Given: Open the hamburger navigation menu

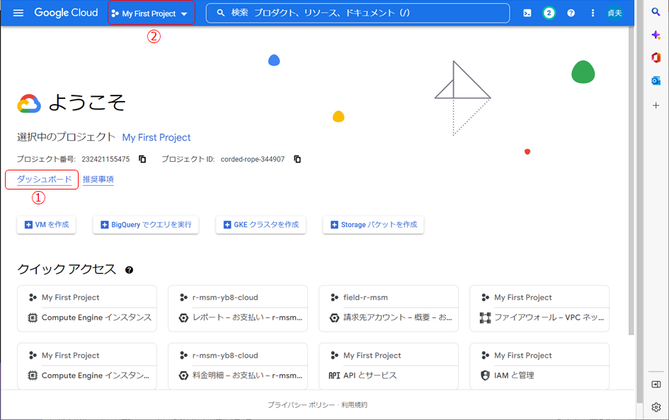Looking at the screenshot, I should point(18,13).
